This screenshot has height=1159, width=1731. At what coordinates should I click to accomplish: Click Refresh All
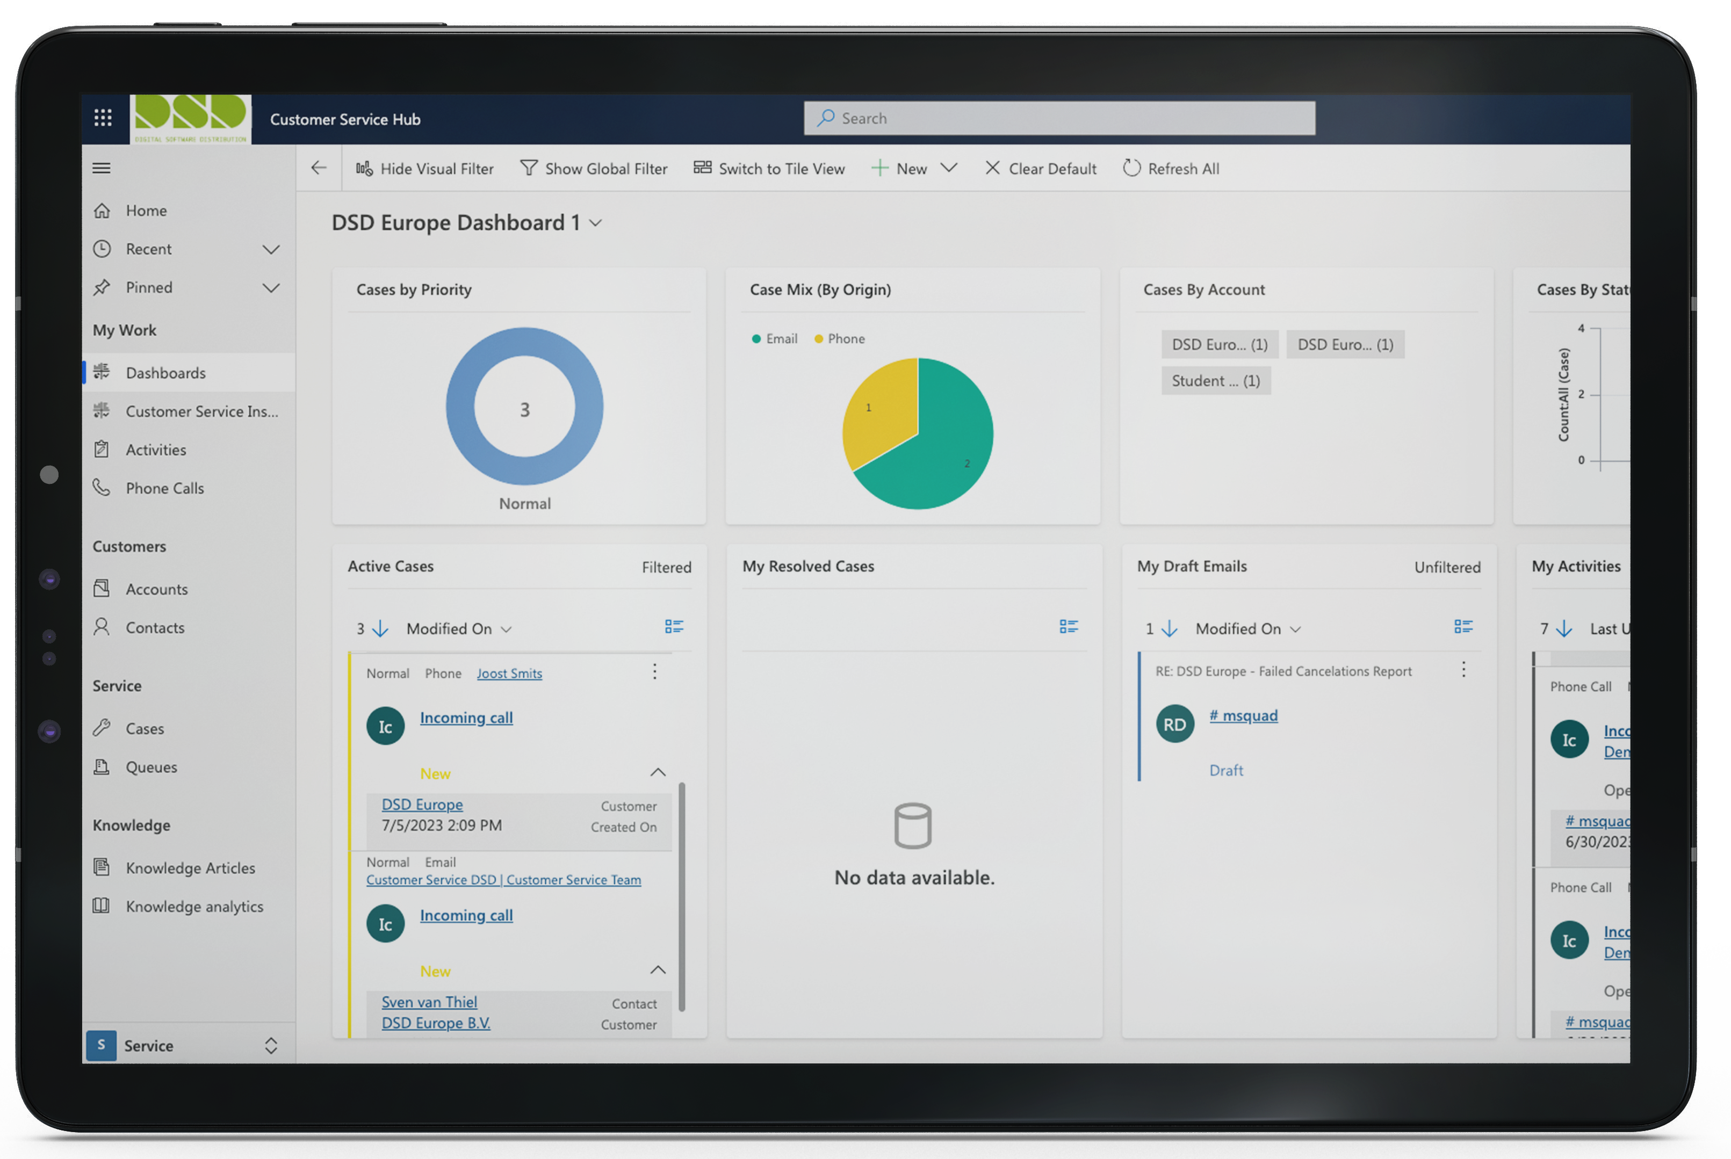tap(1171, 169)
